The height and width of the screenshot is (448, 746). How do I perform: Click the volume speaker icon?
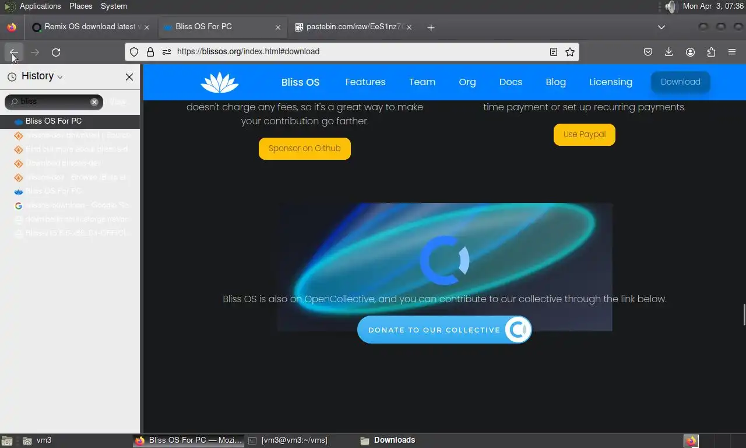coord(671,6)
